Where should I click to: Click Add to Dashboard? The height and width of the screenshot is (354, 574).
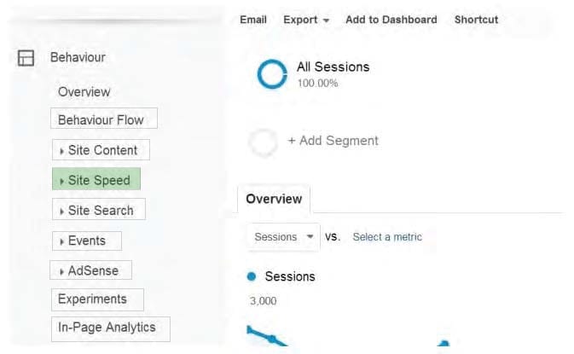click(x=391, y=20)
